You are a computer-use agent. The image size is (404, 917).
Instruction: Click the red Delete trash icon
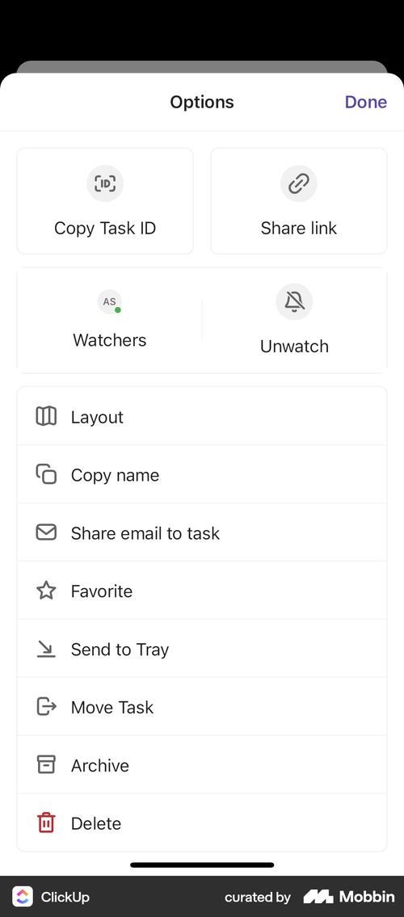point(46,822)
